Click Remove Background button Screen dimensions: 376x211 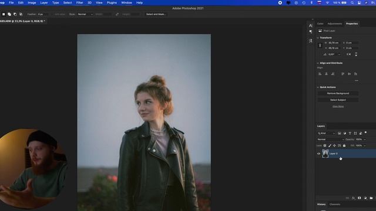(x=338, y=93)
